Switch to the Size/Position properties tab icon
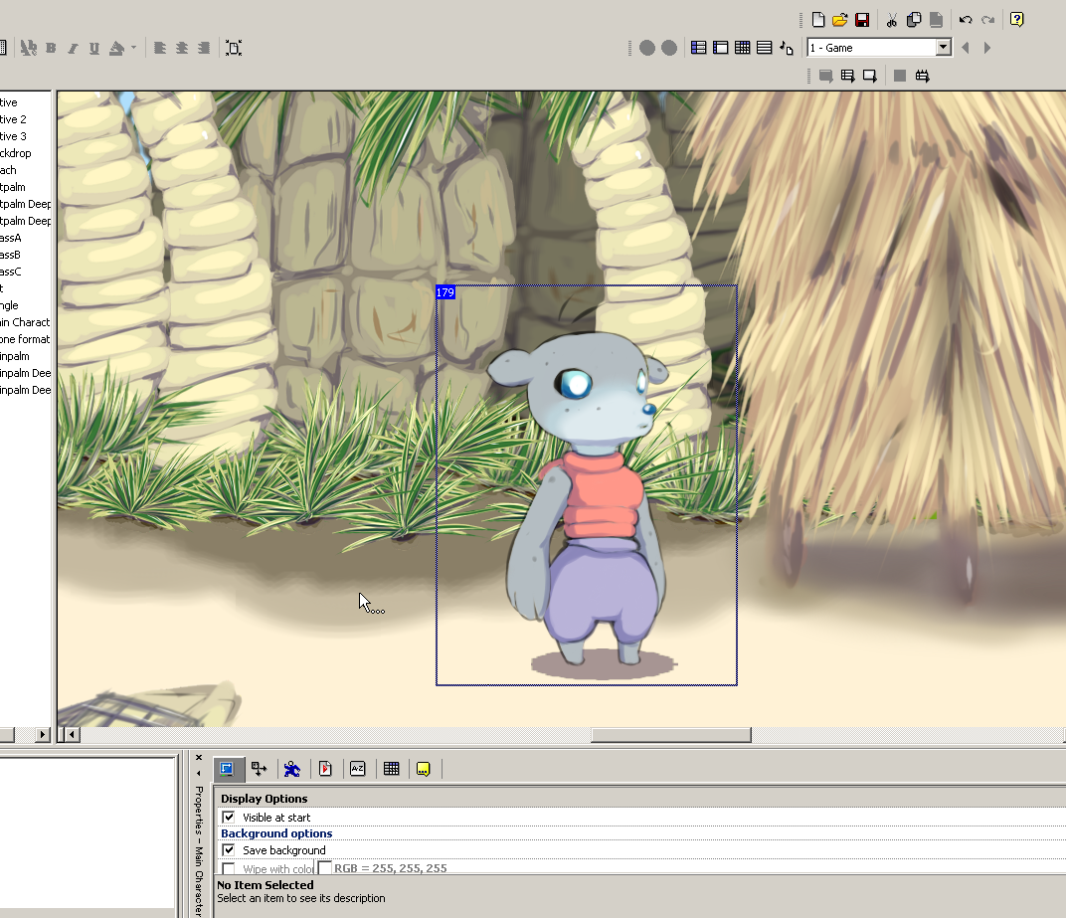The width and height of the screenshot is (1066, 918). point(260,769)
